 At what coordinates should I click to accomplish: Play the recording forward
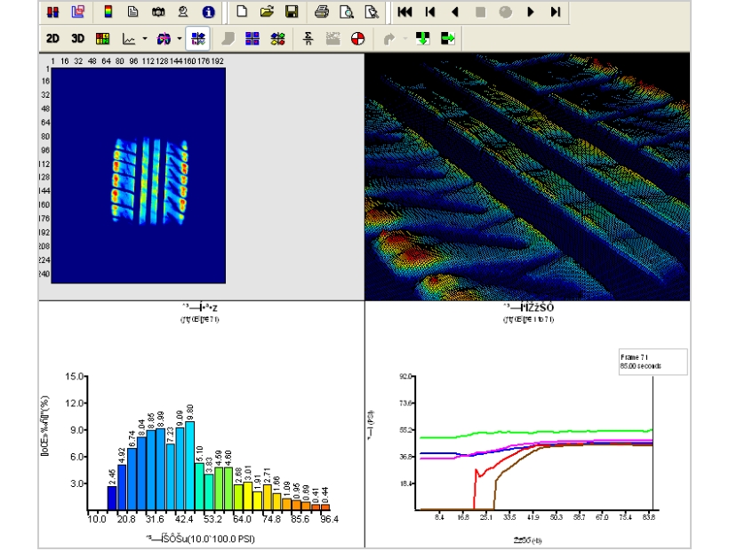point(531,12)
